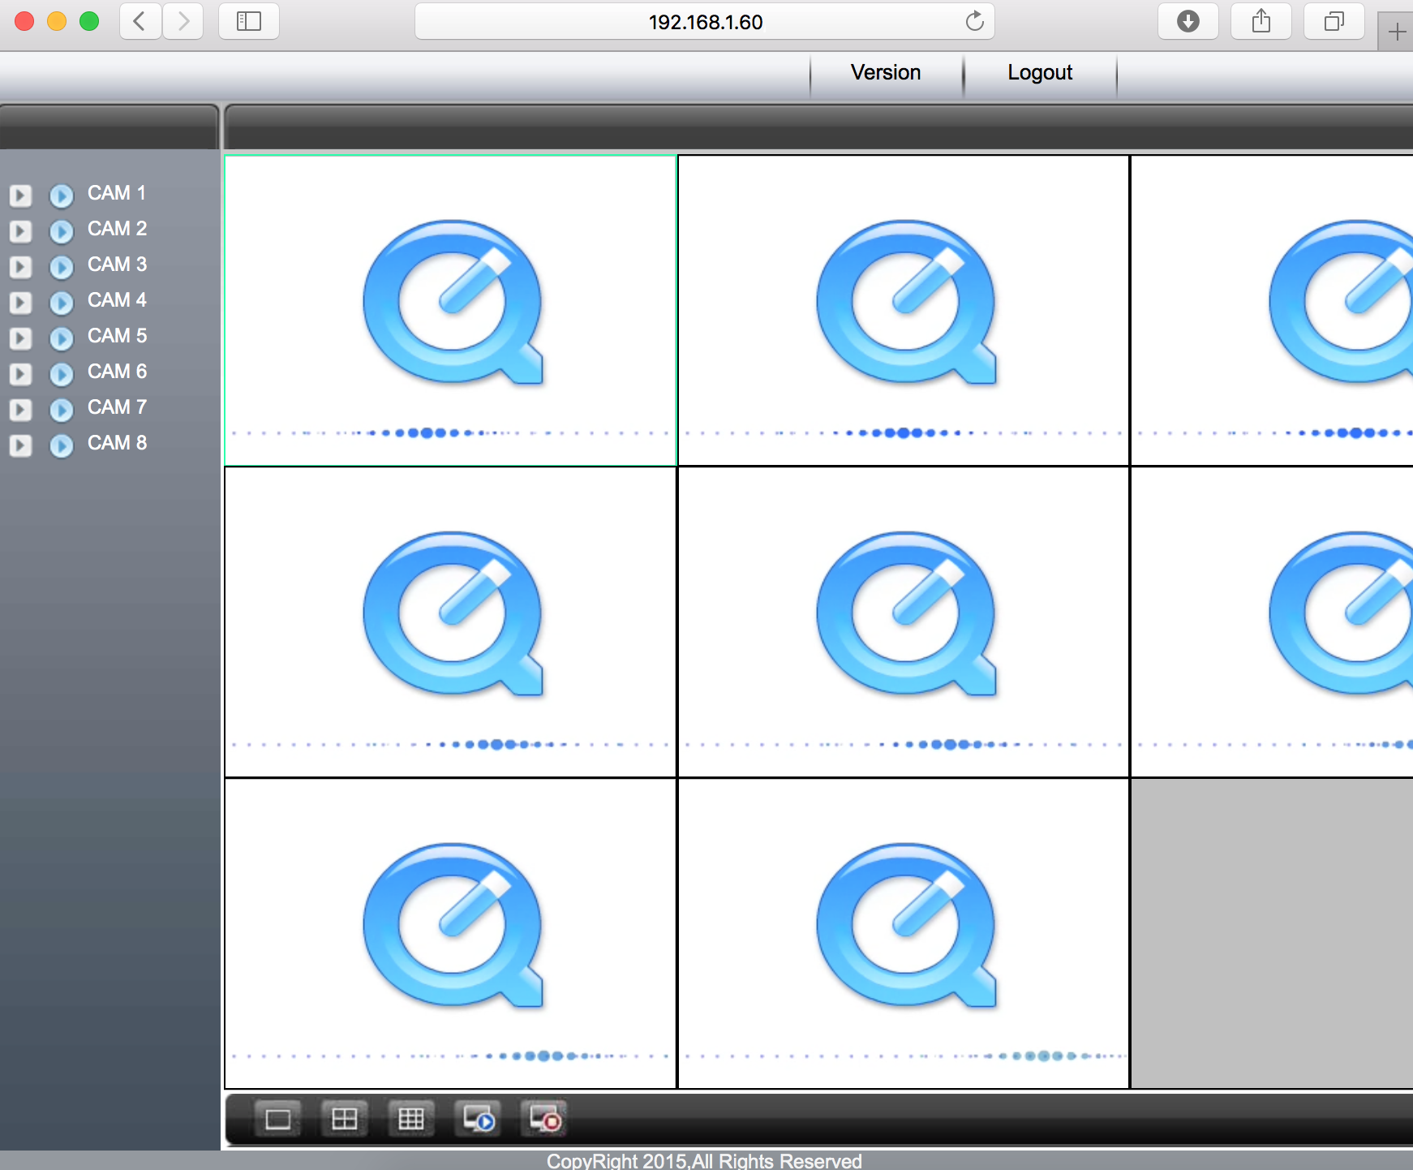Click the address bar showing 192.168.1.60
Viewport: 1413px width, 1170px height.
pos(704,22)
